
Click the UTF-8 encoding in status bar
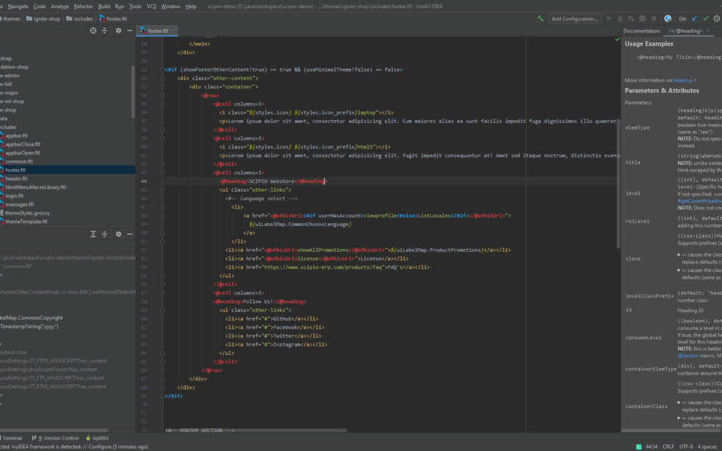(685, 447)
